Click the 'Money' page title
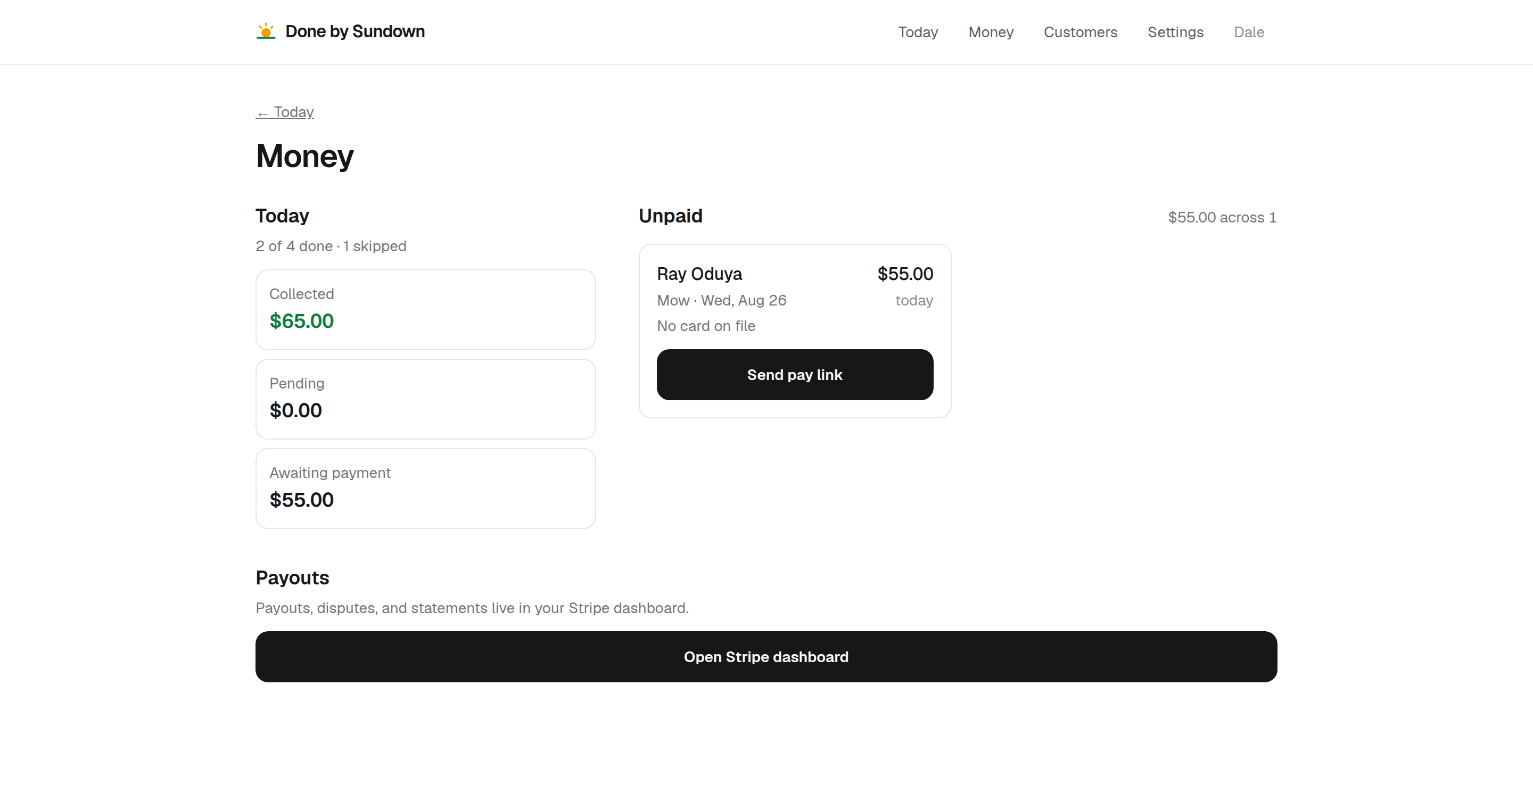The image size is (1533, 809). click(304, 156)
